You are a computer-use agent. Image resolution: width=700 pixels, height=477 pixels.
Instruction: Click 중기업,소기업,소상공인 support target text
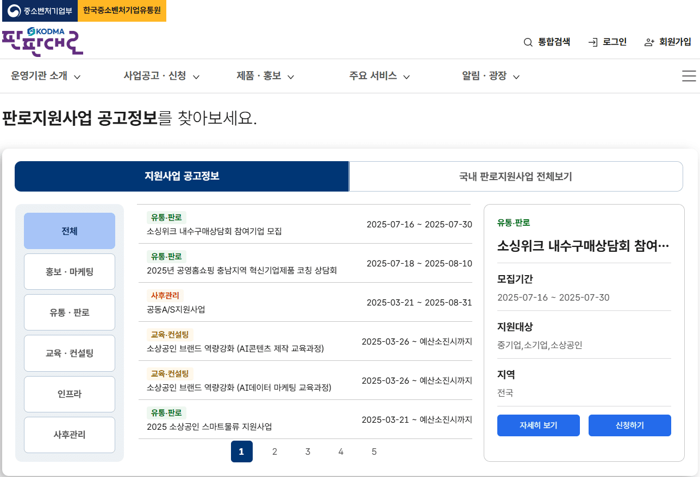point(540,345)
